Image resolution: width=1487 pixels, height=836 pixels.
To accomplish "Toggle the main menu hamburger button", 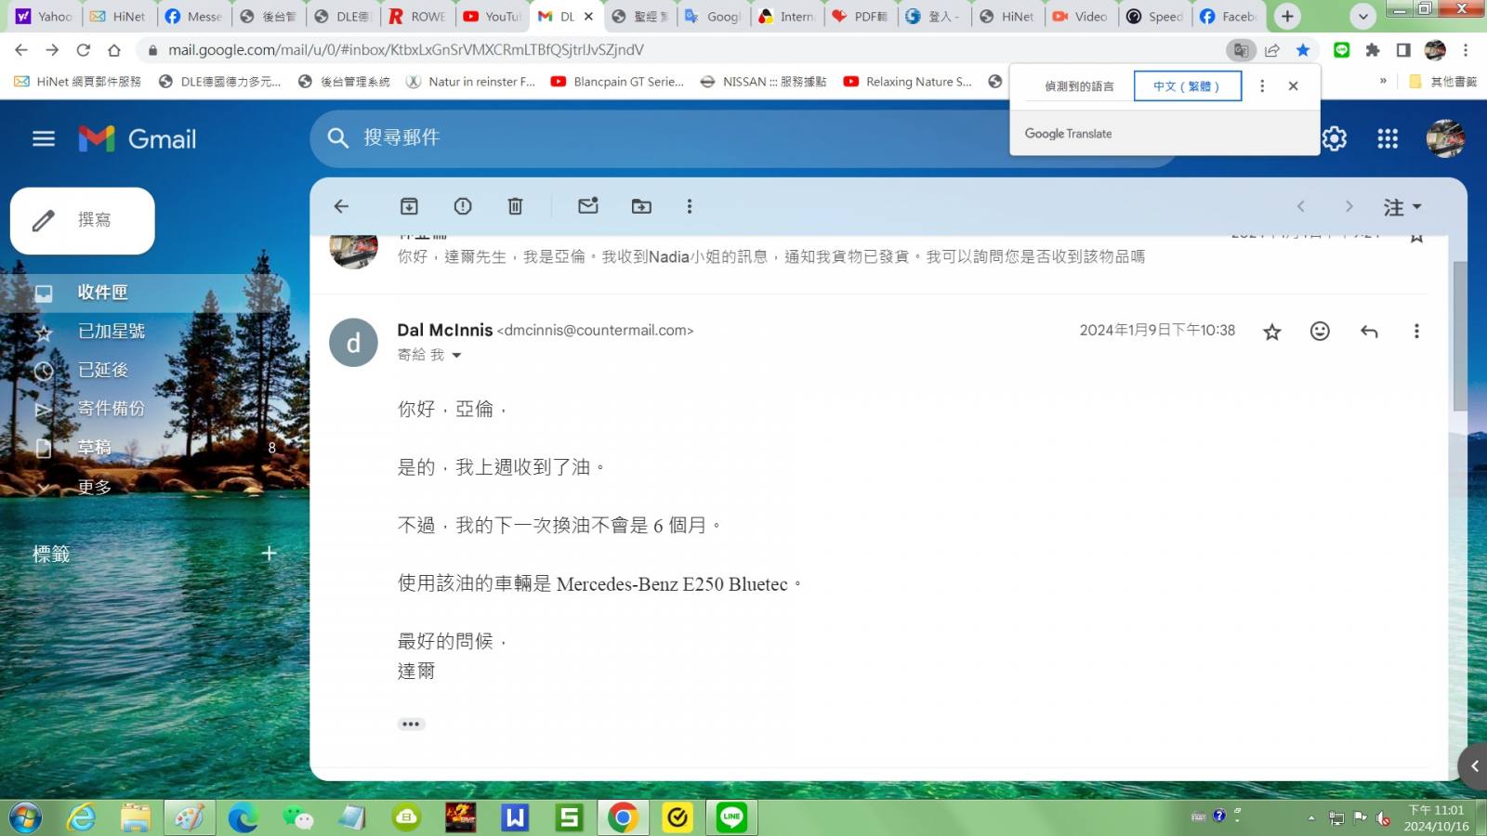I will pos(44,139).
